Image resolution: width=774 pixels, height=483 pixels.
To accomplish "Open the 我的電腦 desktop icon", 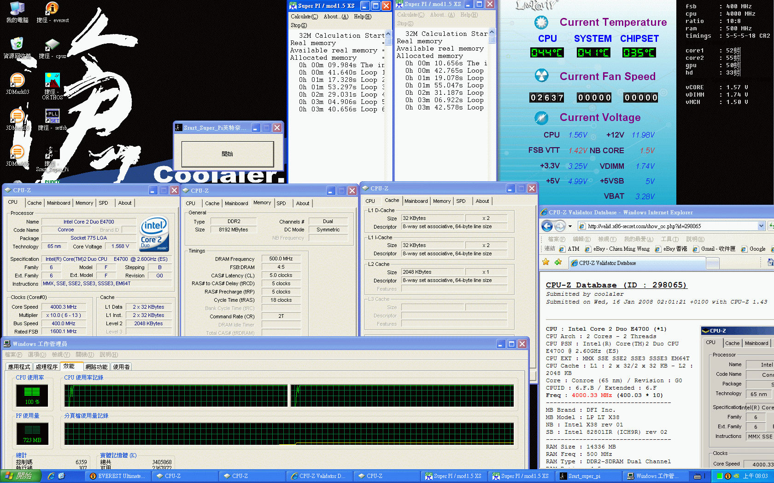I will click(17, 12).
